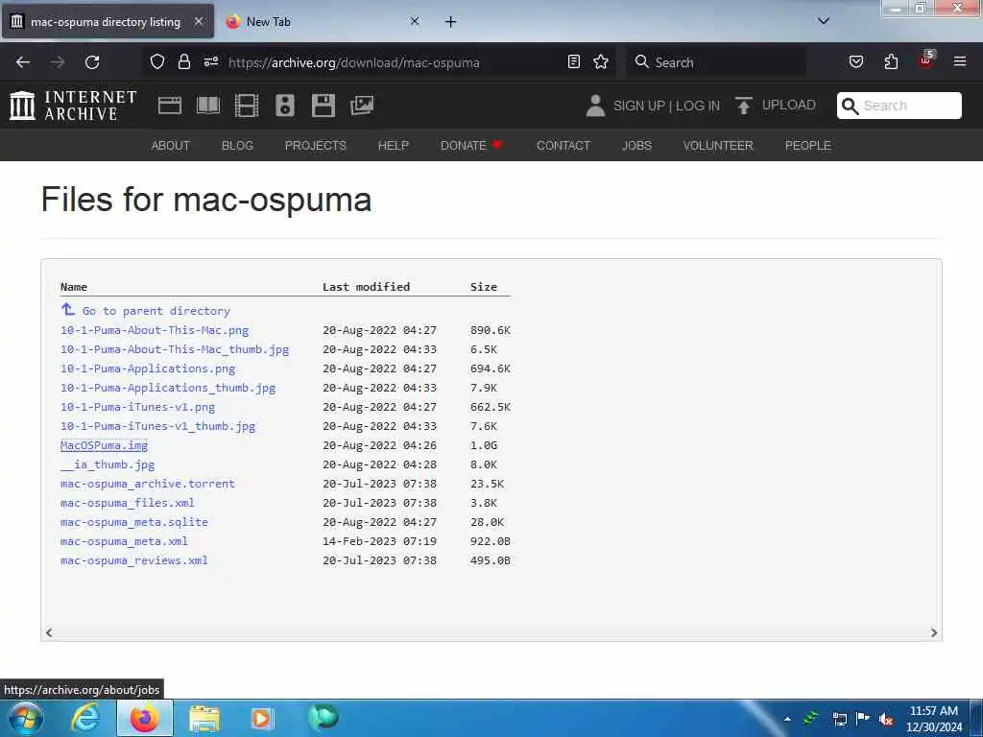Open mac-ospuma_reviews.xml link
983x737 pixels.
134,560
